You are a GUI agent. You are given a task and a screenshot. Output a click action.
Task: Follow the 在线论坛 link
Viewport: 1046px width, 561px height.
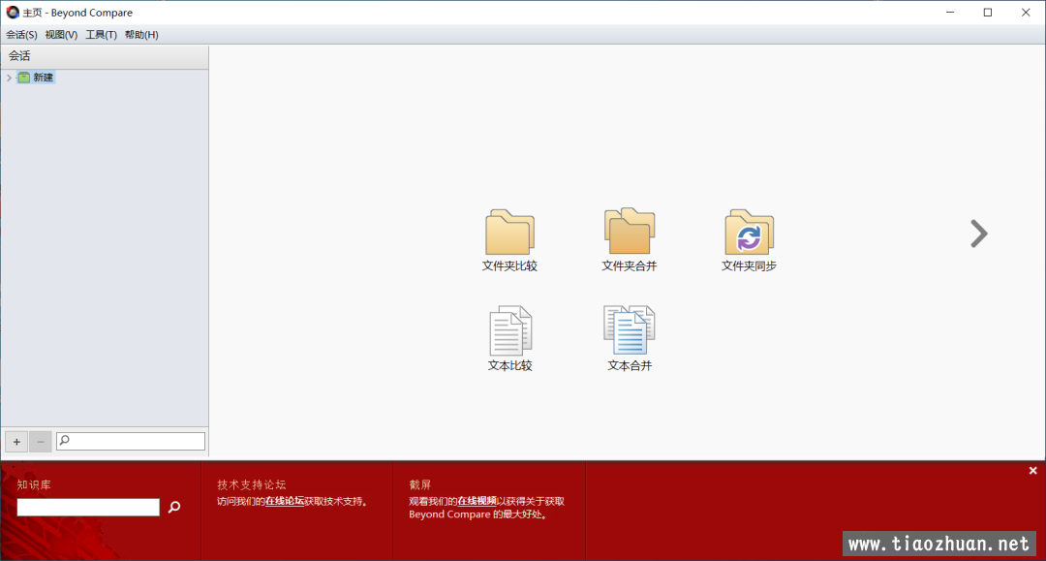pyautogui.click(x=285, y=501)
